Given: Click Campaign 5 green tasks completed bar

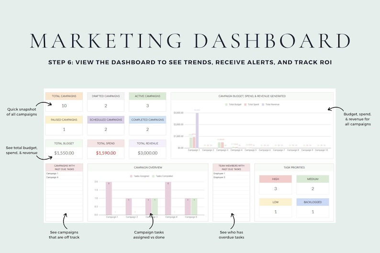Looking at the screenshot, I should click(x=194, y=207).
